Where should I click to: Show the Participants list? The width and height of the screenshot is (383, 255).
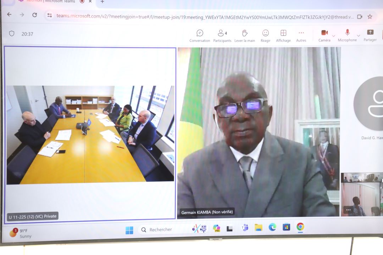tap(222, 35)
